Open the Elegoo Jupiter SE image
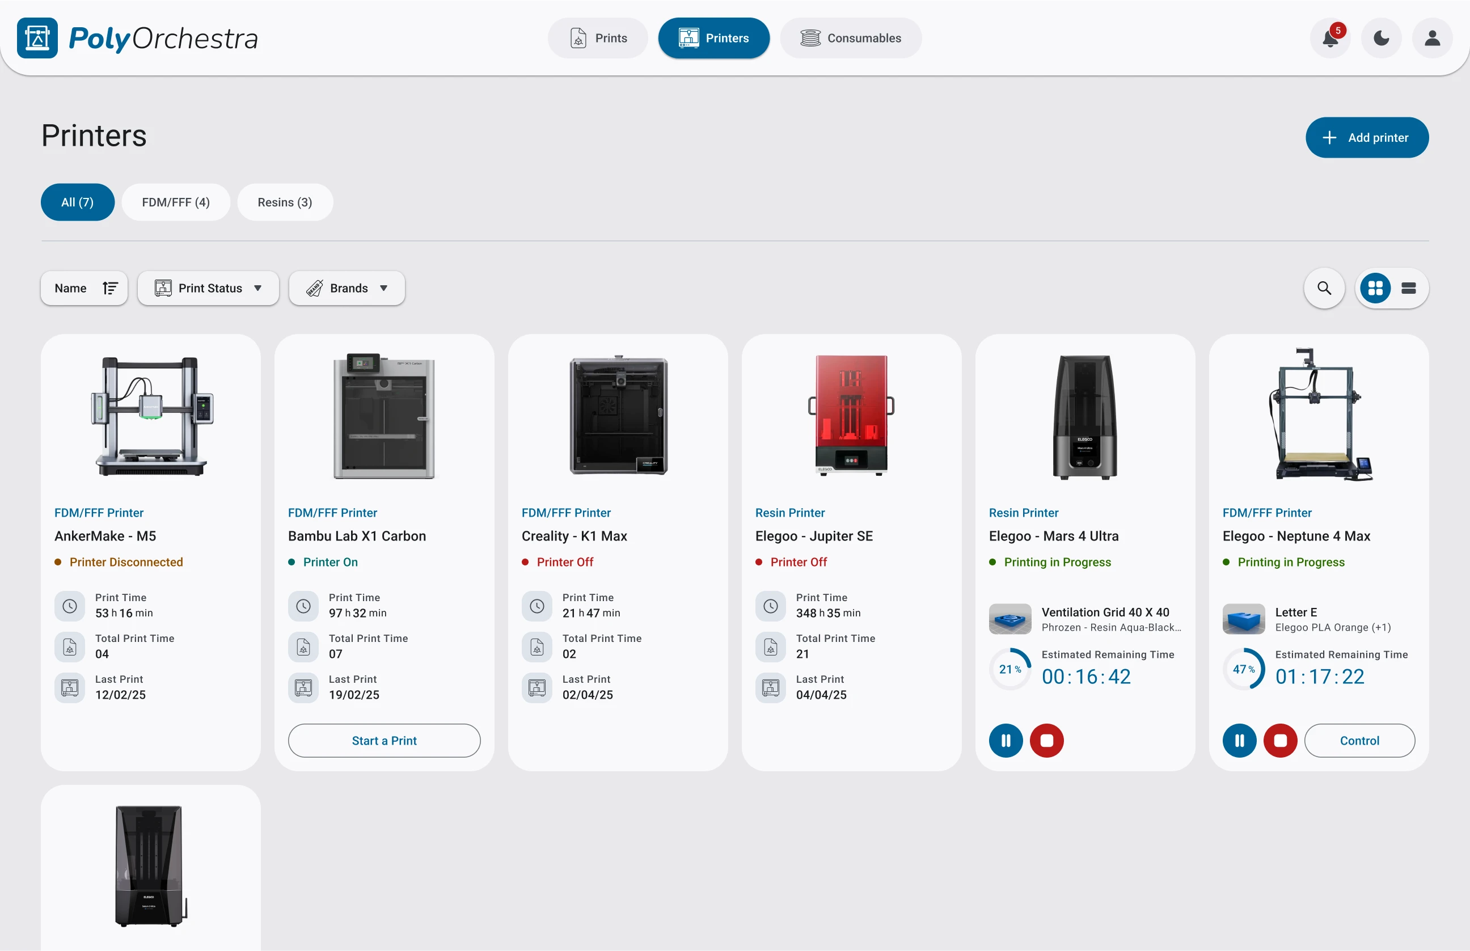Viewport: 1470px width, 951px height. (851, 415)
